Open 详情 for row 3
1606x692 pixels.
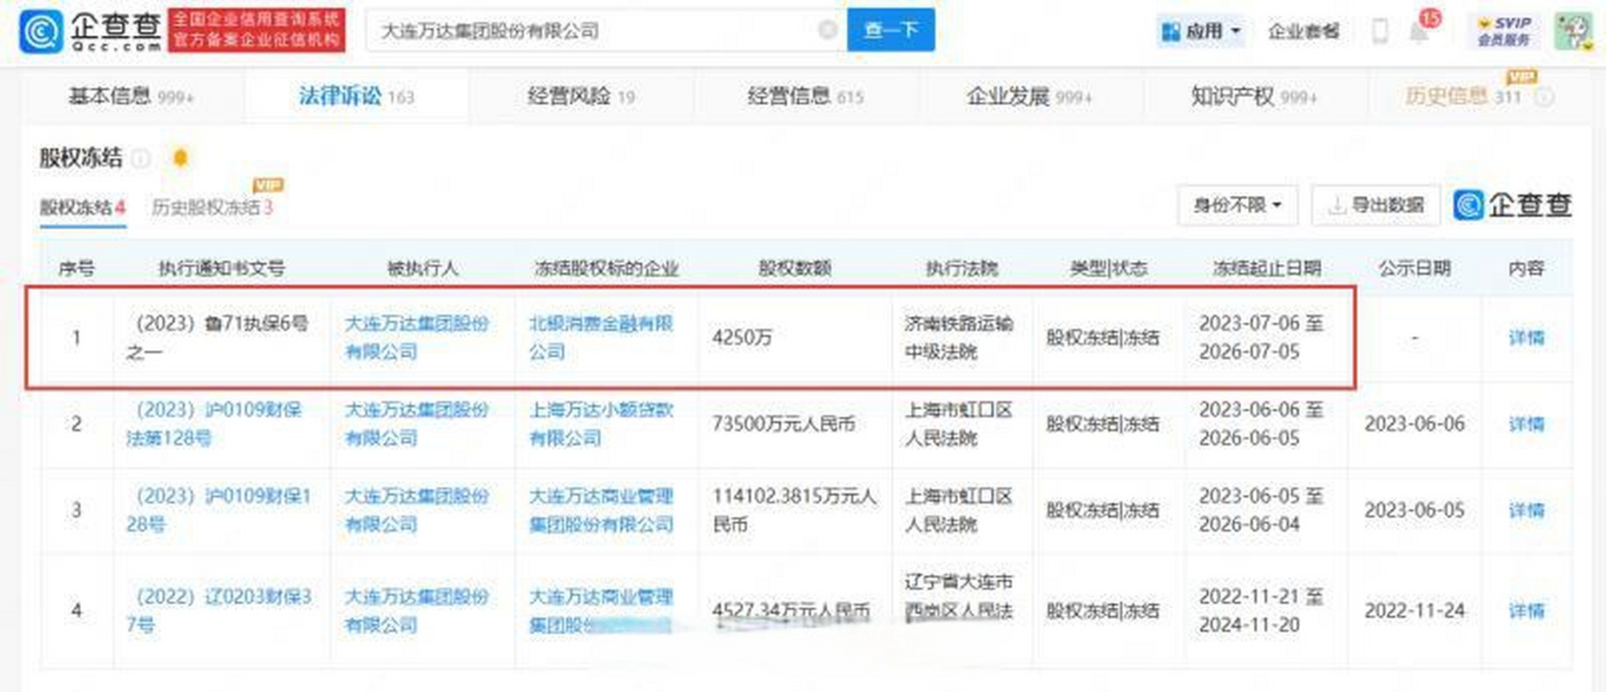1526,511
